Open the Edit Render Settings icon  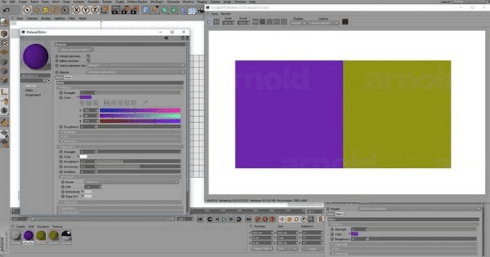(135, 10)
